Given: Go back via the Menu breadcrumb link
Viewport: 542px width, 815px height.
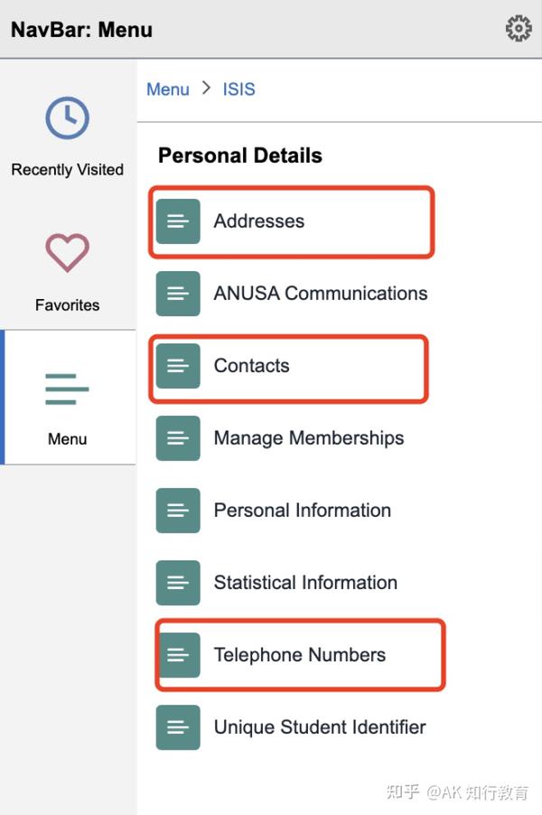Looking at the screenshot, I should point(168,89).
